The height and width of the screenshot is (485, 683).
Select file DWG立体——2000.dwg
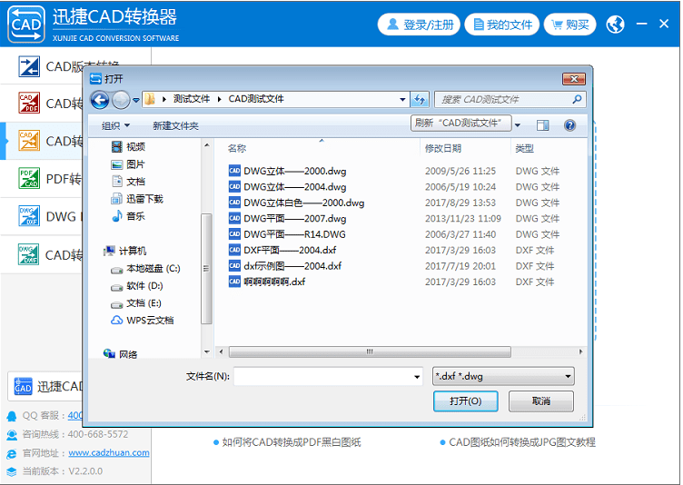pyautogui.click(x=288, y=171)
